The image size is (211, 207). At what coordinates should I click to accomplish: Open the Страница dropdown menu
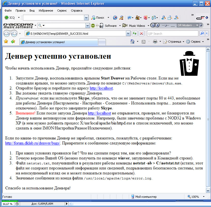tap(174, 42)
